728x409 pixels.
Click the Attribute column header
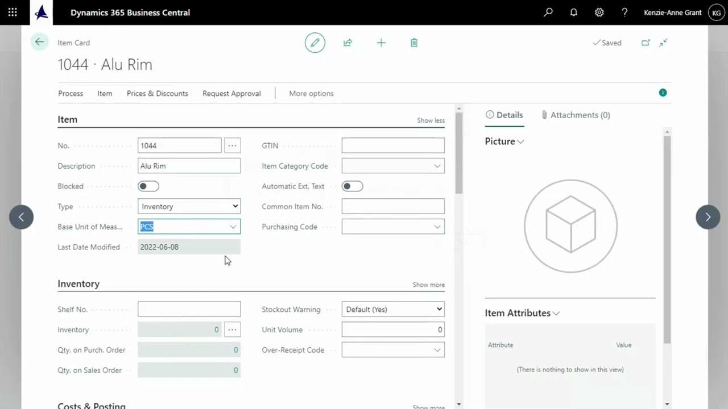[x=500, y=345]
